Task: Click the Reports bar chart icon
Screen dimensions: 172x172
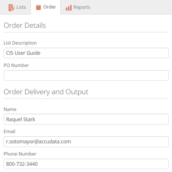Action: [69, 8]
